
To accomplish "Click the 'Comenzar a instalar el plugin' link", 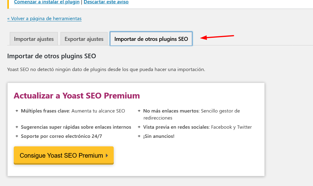I will click(47, 2).
